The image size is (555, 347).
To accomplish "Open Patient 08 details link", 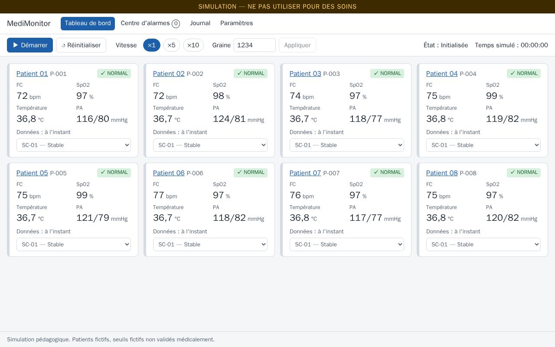I will click(442, 173).
